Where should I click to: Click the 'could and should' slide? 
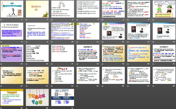(113, 10)
